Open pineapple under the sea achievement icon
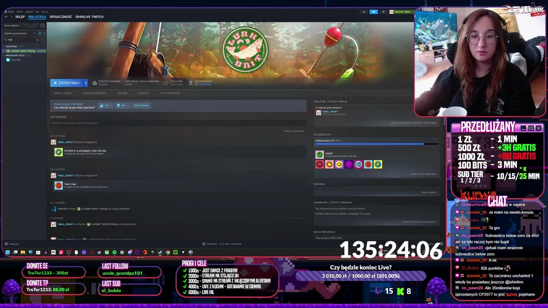 pyautogui.click(x=59, y=152)
